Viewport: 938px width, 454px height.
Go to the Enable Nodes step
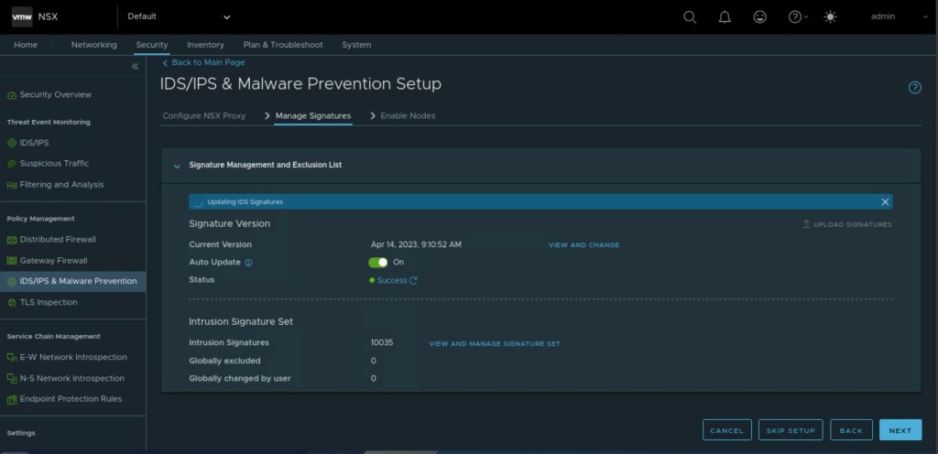point(408,116)
